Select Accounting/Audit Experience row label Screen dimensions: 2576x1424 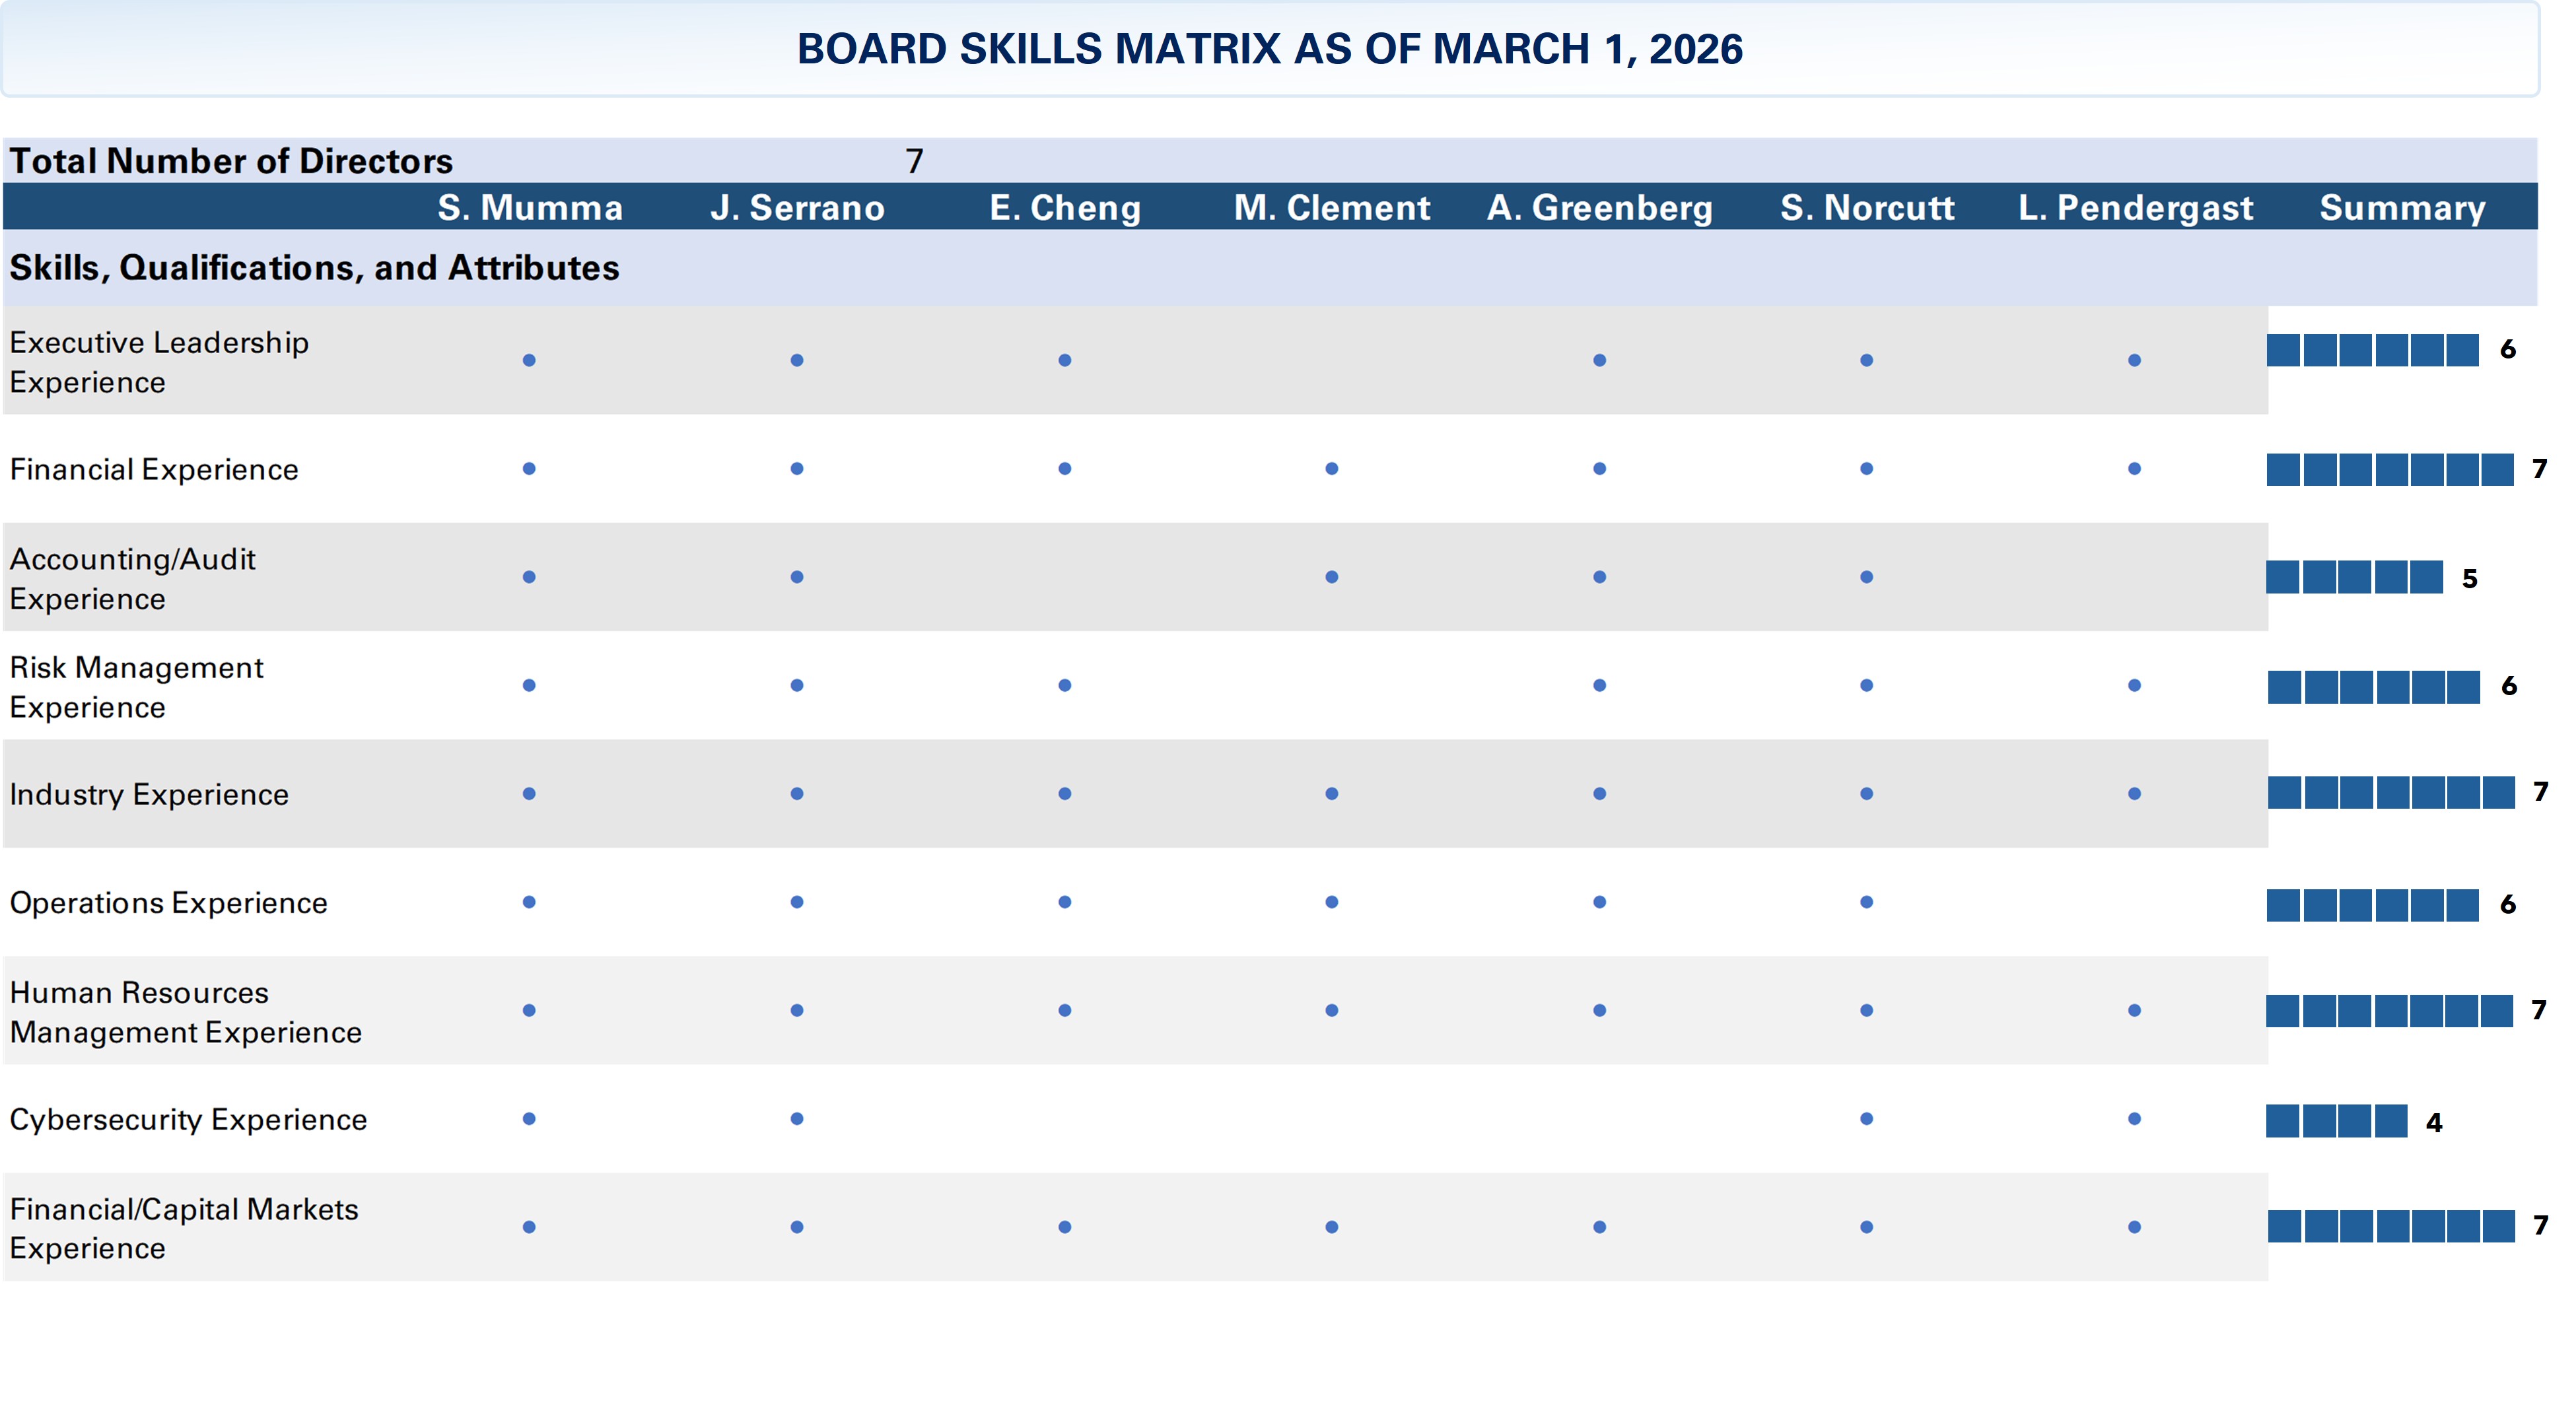[x=132, y=578]
